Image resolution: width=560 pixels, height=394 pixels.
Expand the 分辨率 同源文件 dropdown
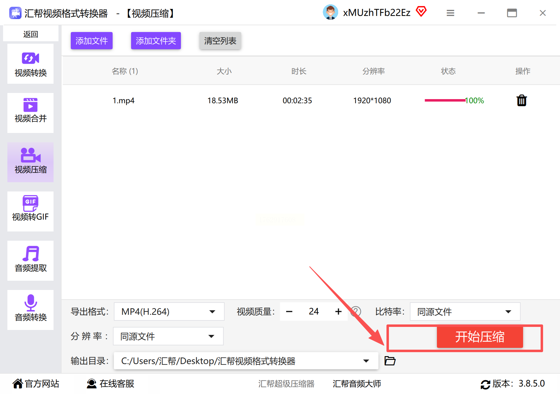(x=168, y=336)
